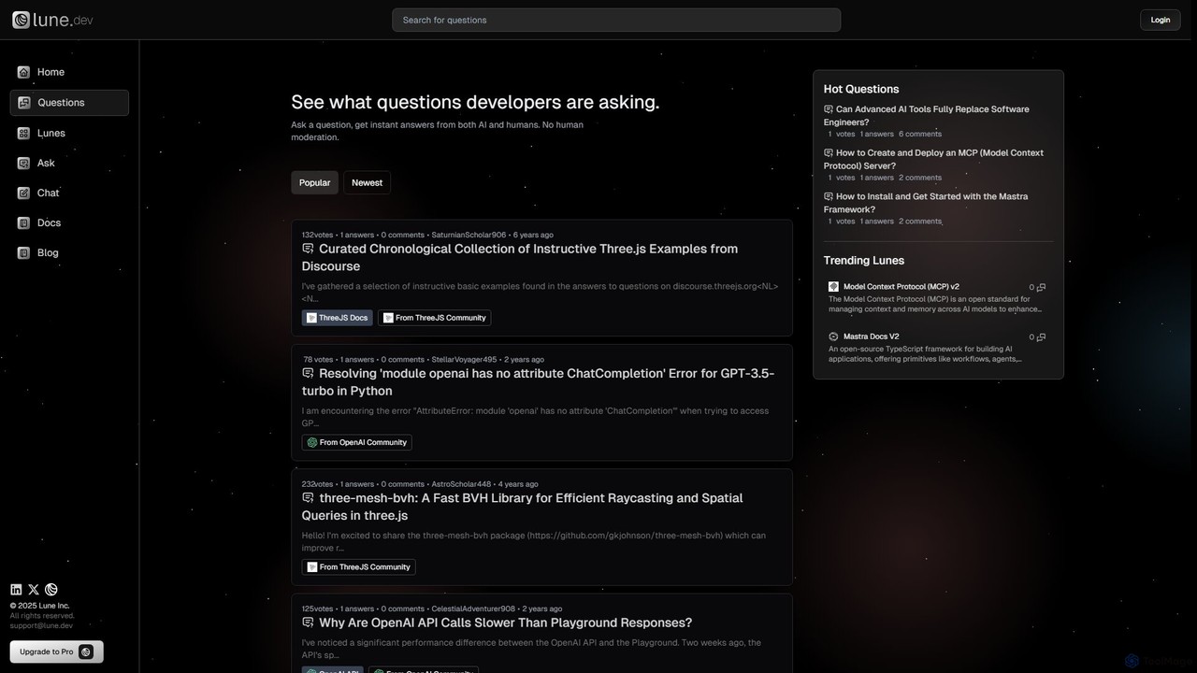The width and height of the screenshot is (1197, 673).
Task: Click question icon beside Curated Chronological Collection title
Action: tap(308, 249)
